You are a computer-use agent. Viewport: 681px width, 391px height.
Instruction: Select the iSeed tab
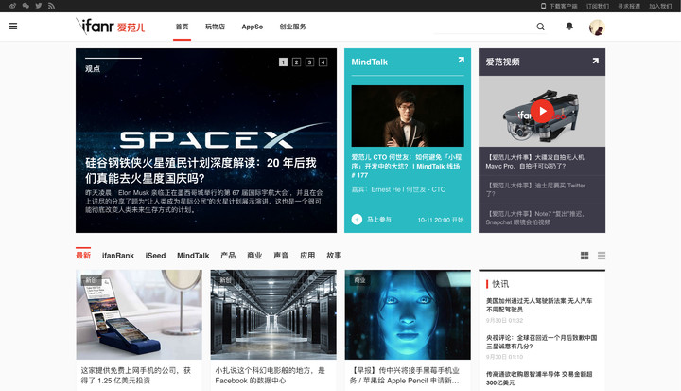tap(155, 256)
